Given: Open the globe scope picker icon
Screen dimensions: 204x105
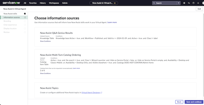Looking at the screenshot, I should [184, 3].
